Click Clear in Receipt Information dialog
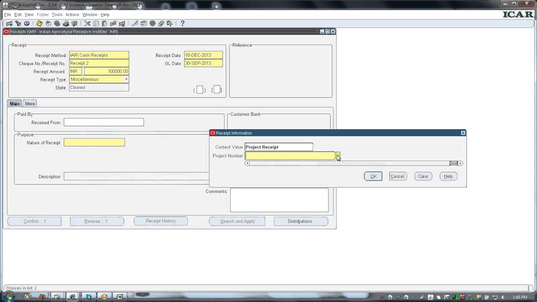The image size is (537, 302). click(x=423, y=176)
